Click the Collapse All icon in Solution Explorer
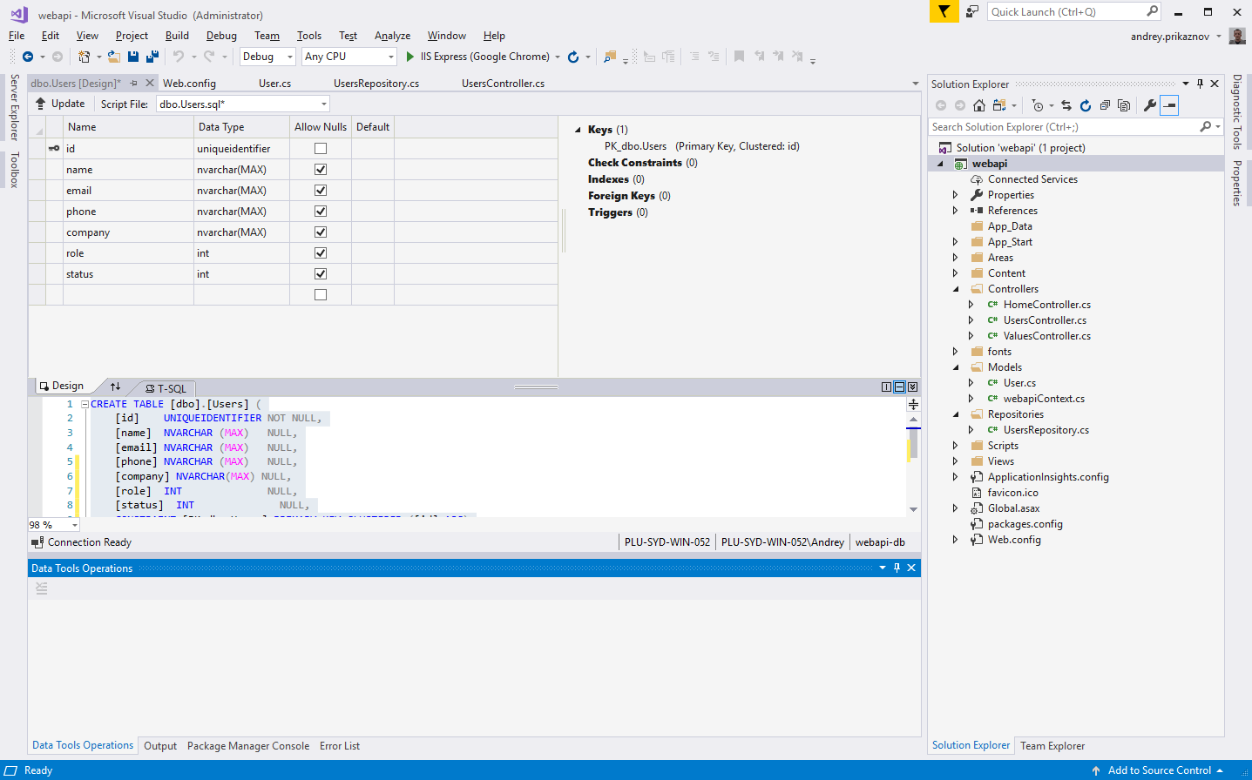1252x780 pixels. pyautogui.click(x=1105, y=105)
